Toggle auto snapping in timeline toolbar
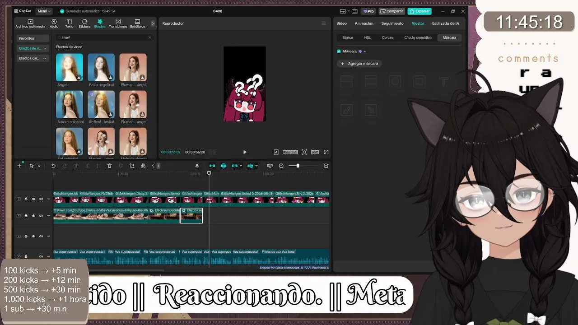 coord(223,166)
